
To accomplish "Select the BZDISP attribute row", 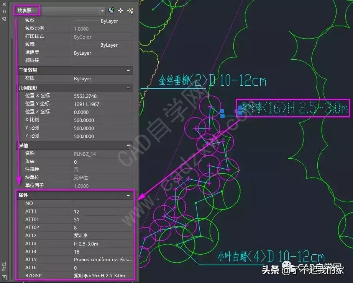I will tap(96, 275).
